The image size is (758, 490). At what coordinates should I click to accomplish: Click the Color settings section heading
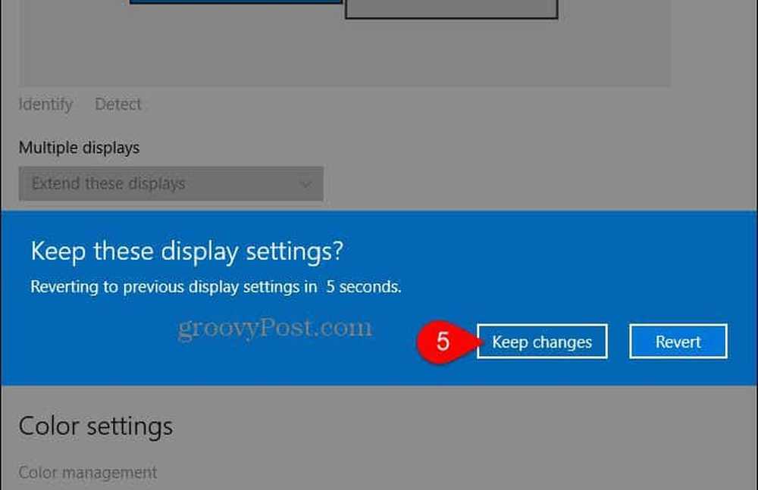click(x=96, y=426)
